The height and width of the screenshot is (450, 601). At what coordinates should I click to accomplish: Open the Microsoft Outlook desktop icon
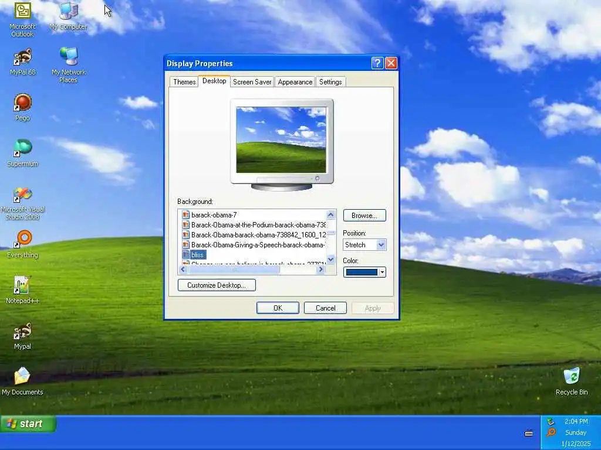click(22, 19)
